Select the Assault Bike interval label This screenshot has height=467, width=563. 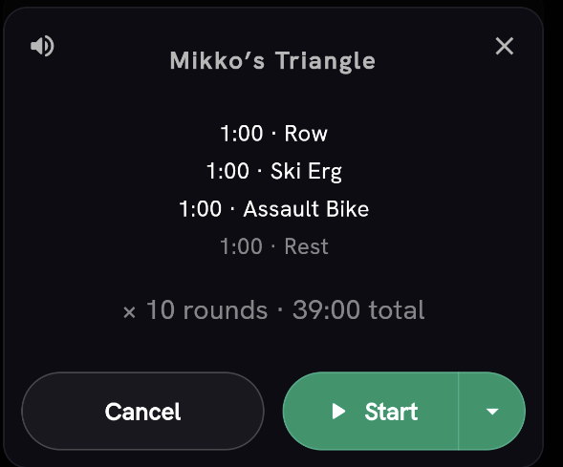point(306,209)
